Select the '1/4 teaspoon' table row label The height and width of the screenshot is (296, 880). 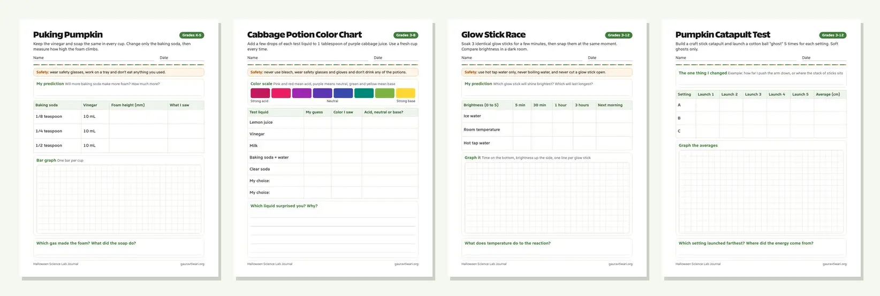tap(49, 131)
